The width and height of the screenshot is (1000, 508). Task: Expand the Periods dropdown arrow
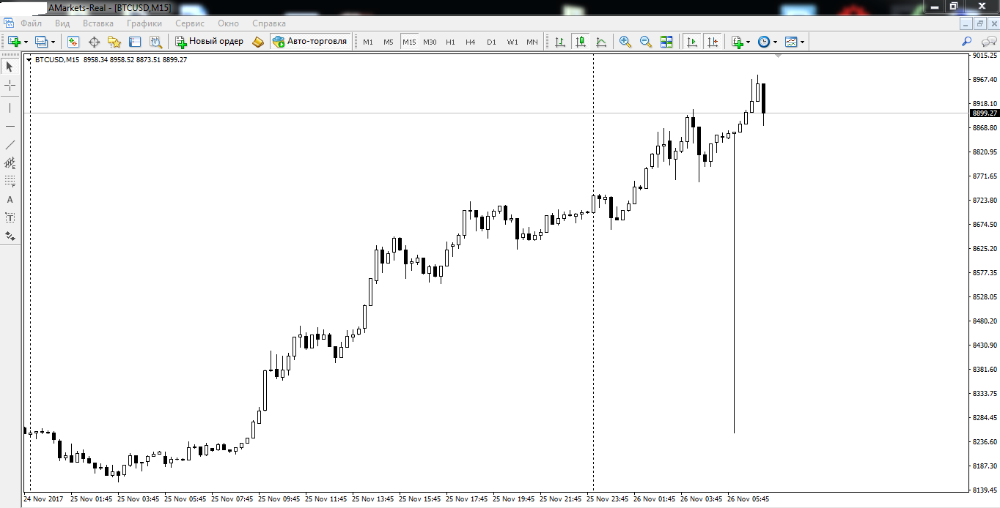click(775, 42)
